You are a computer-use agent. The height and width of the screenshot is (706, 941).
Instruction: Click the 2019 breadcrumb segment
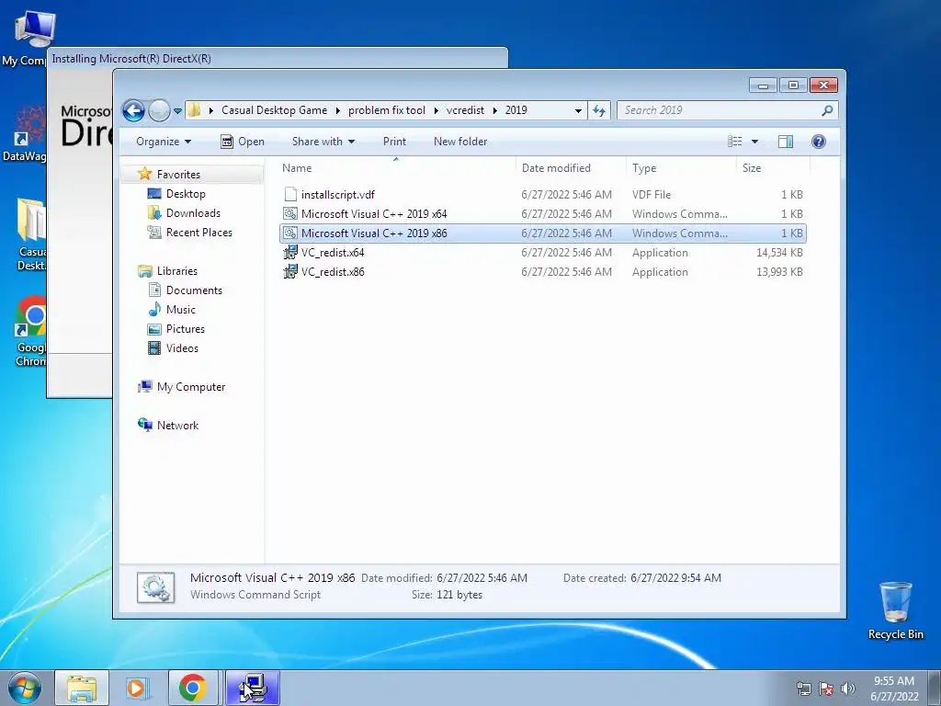pos(516,110)
